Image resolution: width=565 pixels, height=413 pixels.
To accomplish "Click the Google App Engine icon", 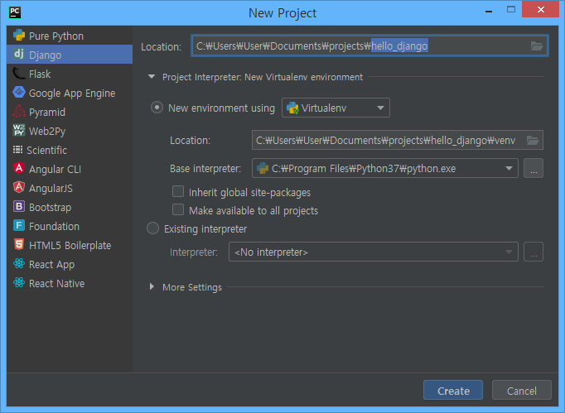I will click(19, 93).
